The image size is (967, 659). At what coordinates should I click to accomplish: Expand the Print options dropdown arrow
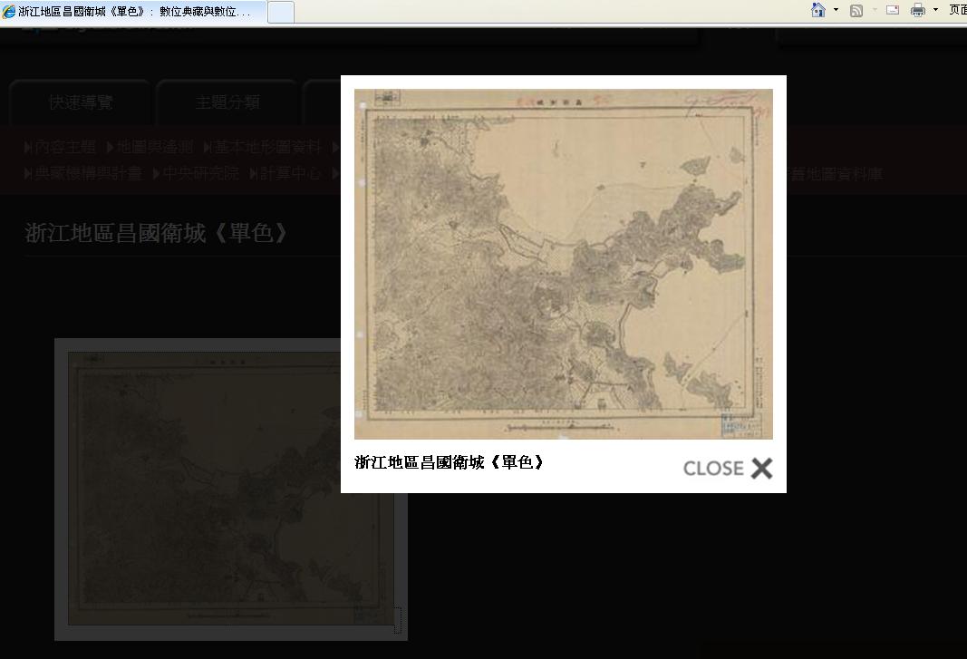click(x=935, y=10)
